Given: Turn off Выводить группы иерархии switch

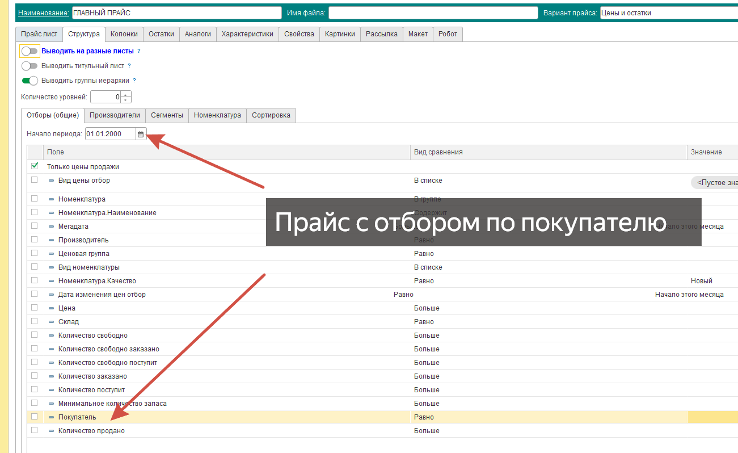Looking at the screenshot, I should [29, 81].
